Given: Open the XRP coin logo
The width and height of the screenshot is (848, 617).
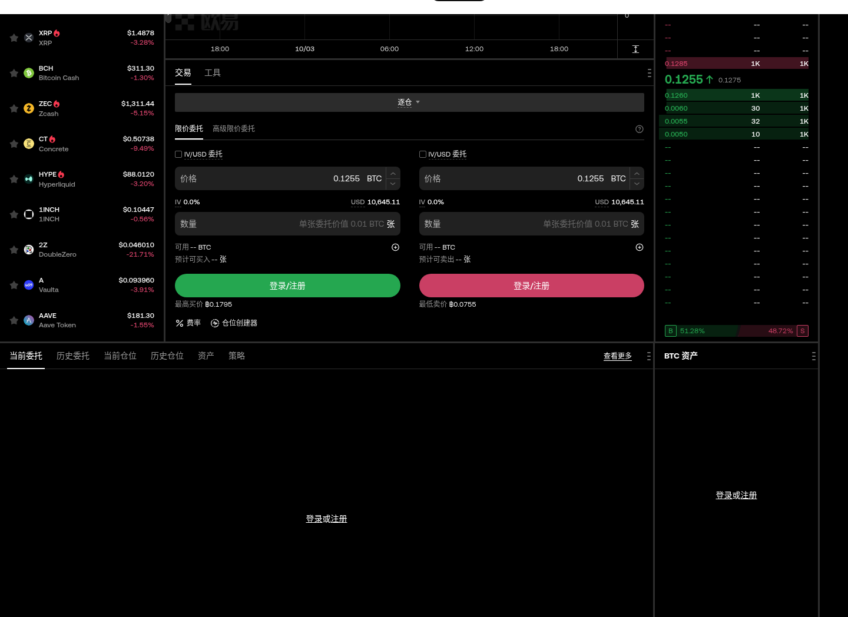Looking at the screenshot, I should (29, 38).
